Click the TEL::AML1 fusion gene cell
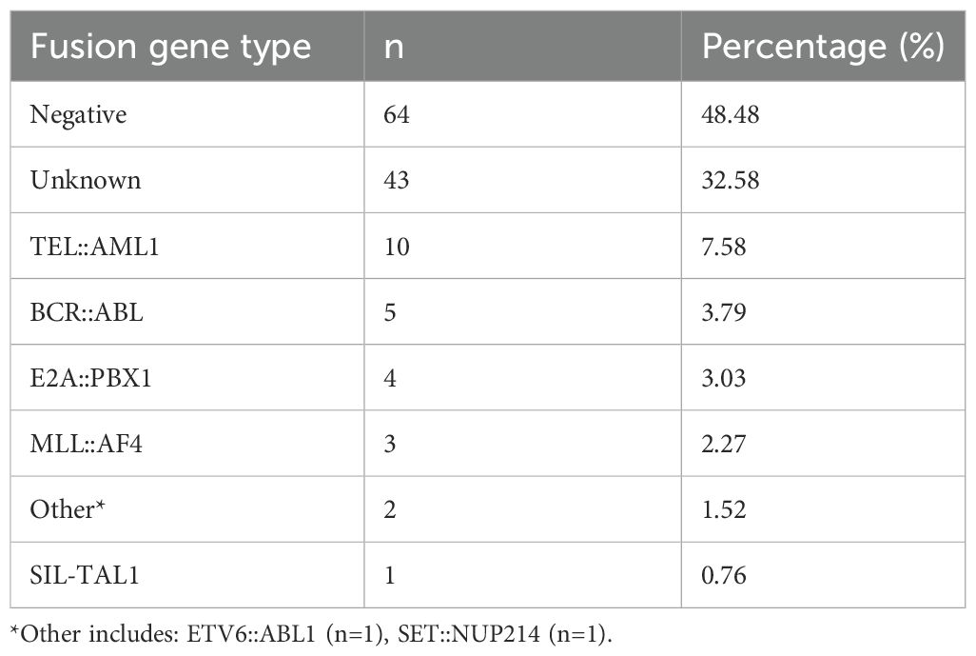The width and height of the screenshot is (976, 656). [x=94, y=246]
